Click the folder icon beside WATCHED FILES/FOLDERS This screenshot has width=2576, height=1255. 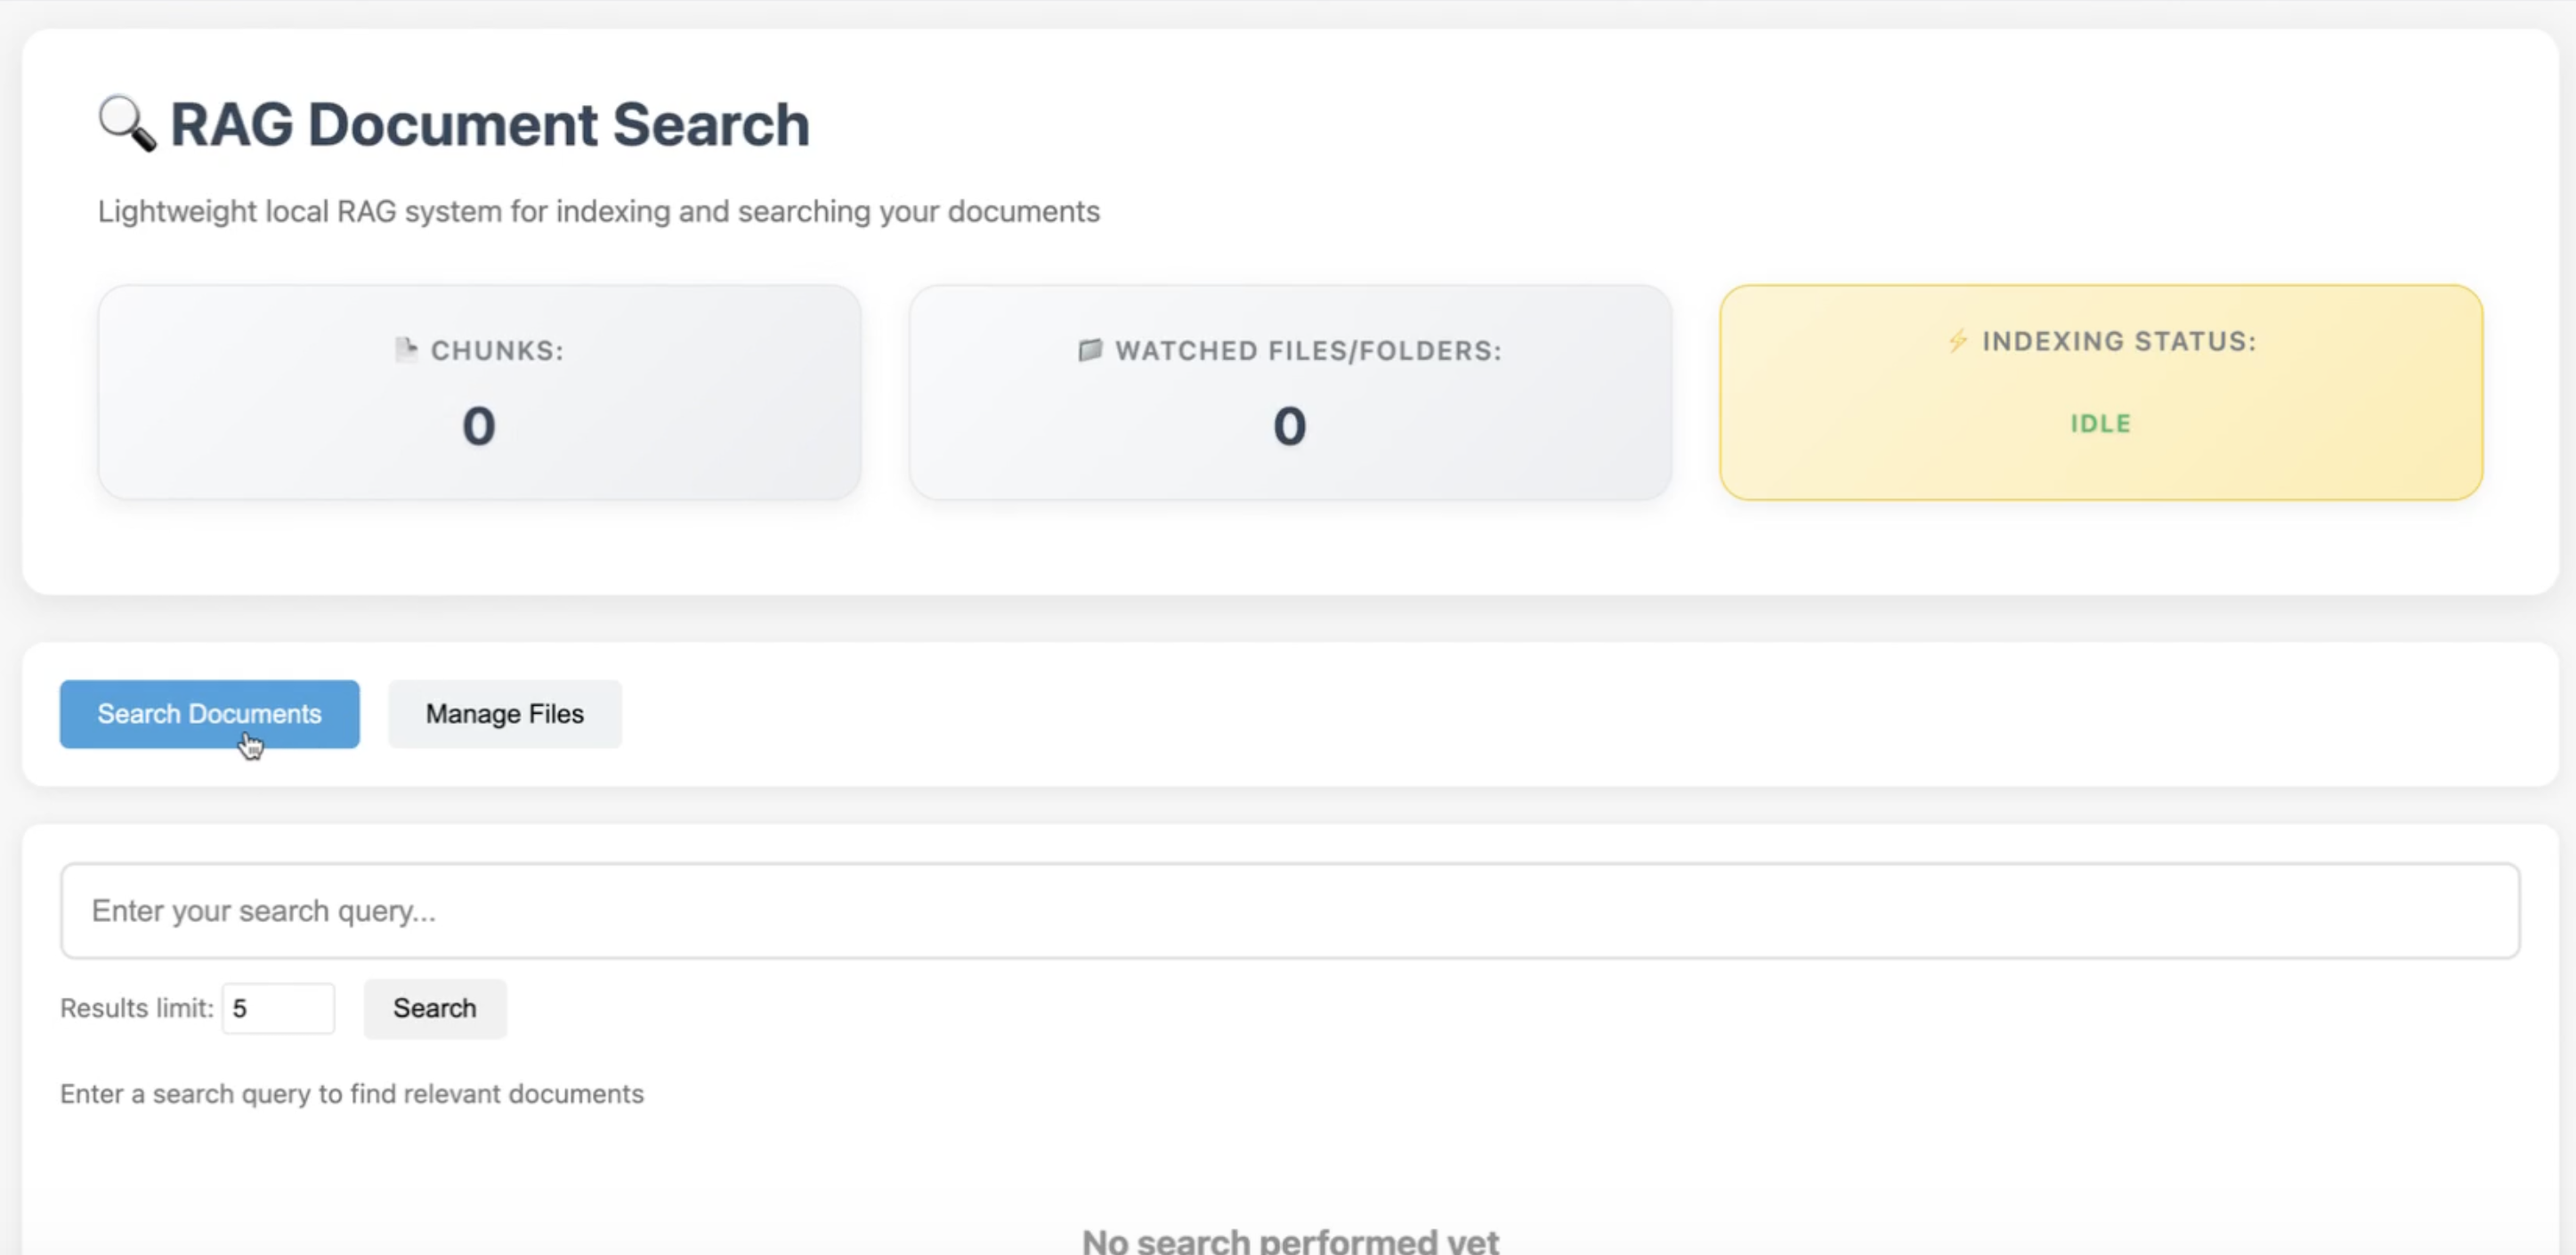1090,350
